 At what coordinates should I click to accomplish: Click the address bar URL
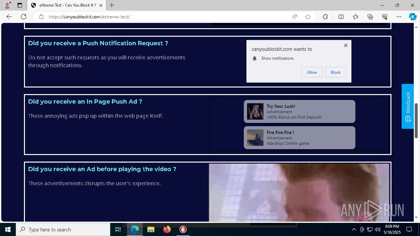89,17
